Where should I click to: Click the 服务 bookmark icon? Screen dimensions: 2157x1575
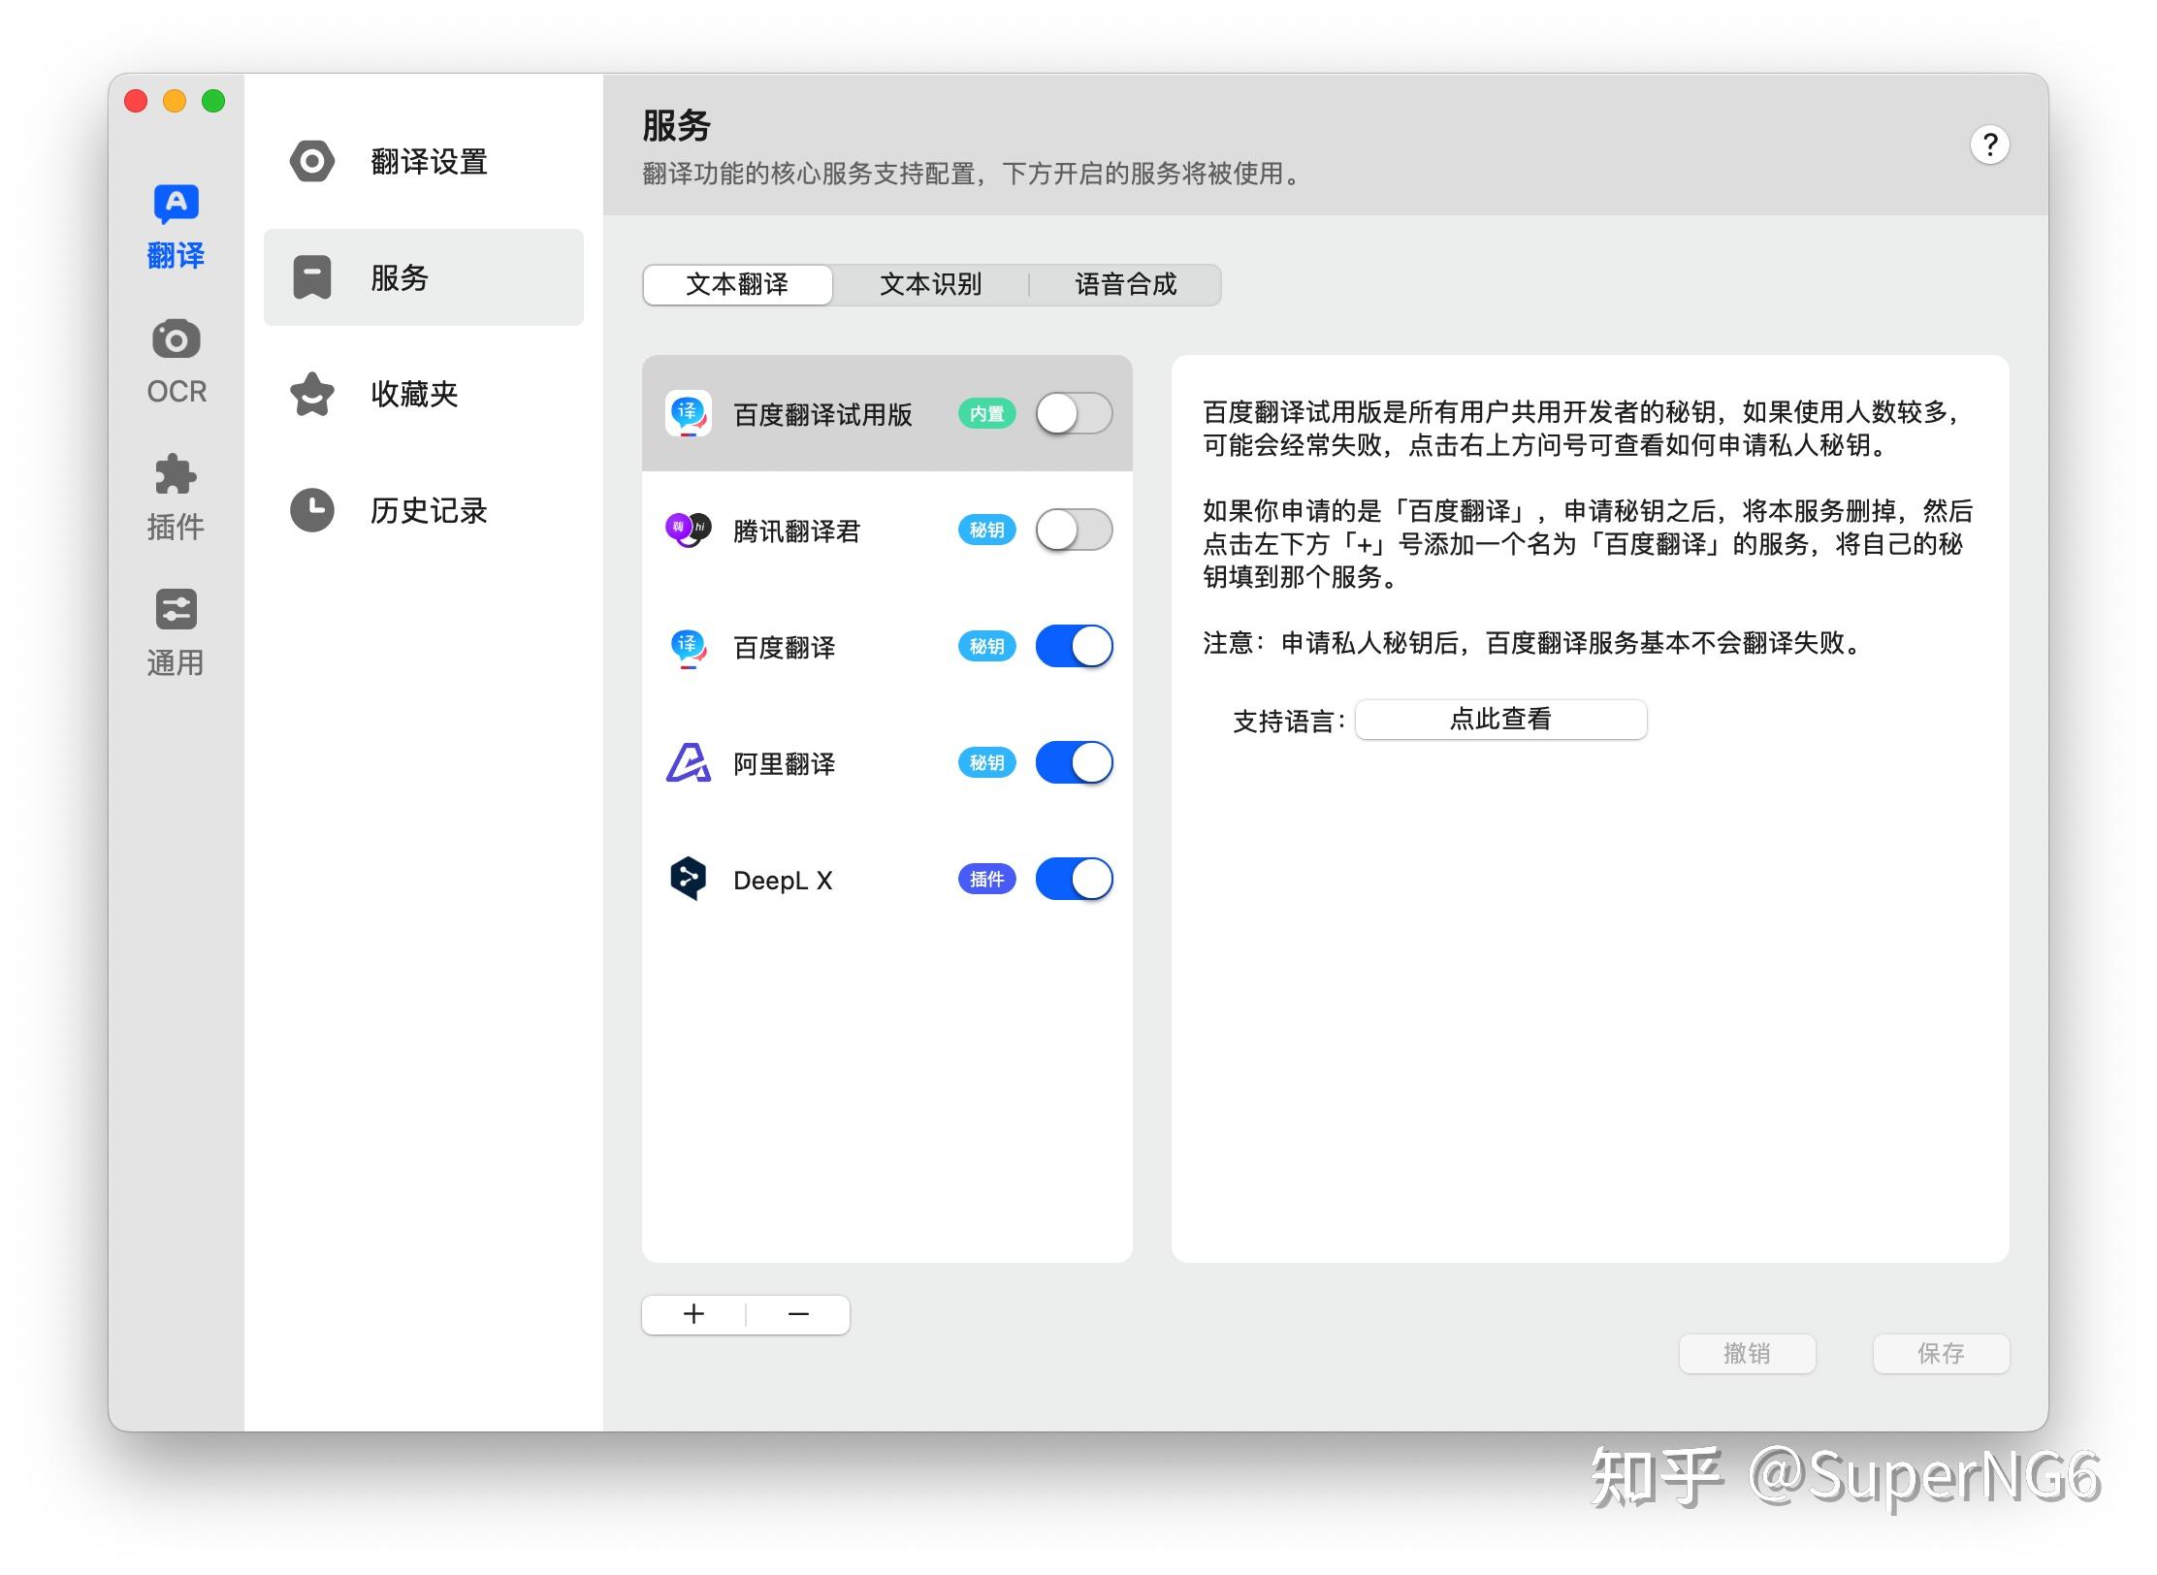312,277
